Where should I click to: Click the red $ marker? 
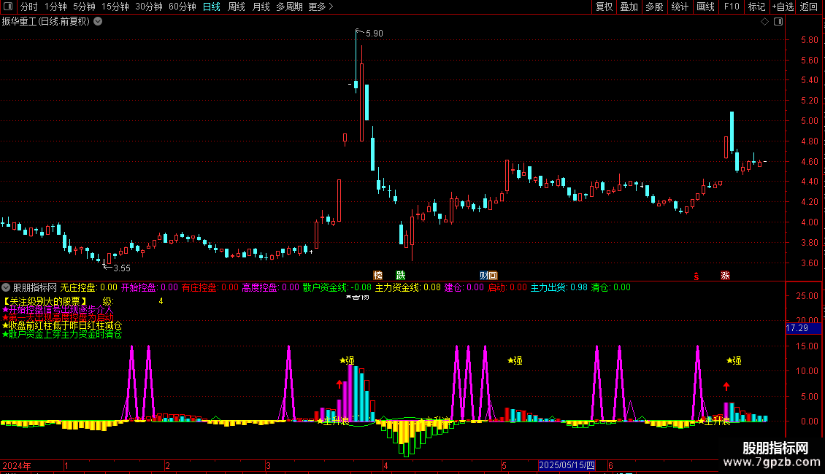pos(696,276)
